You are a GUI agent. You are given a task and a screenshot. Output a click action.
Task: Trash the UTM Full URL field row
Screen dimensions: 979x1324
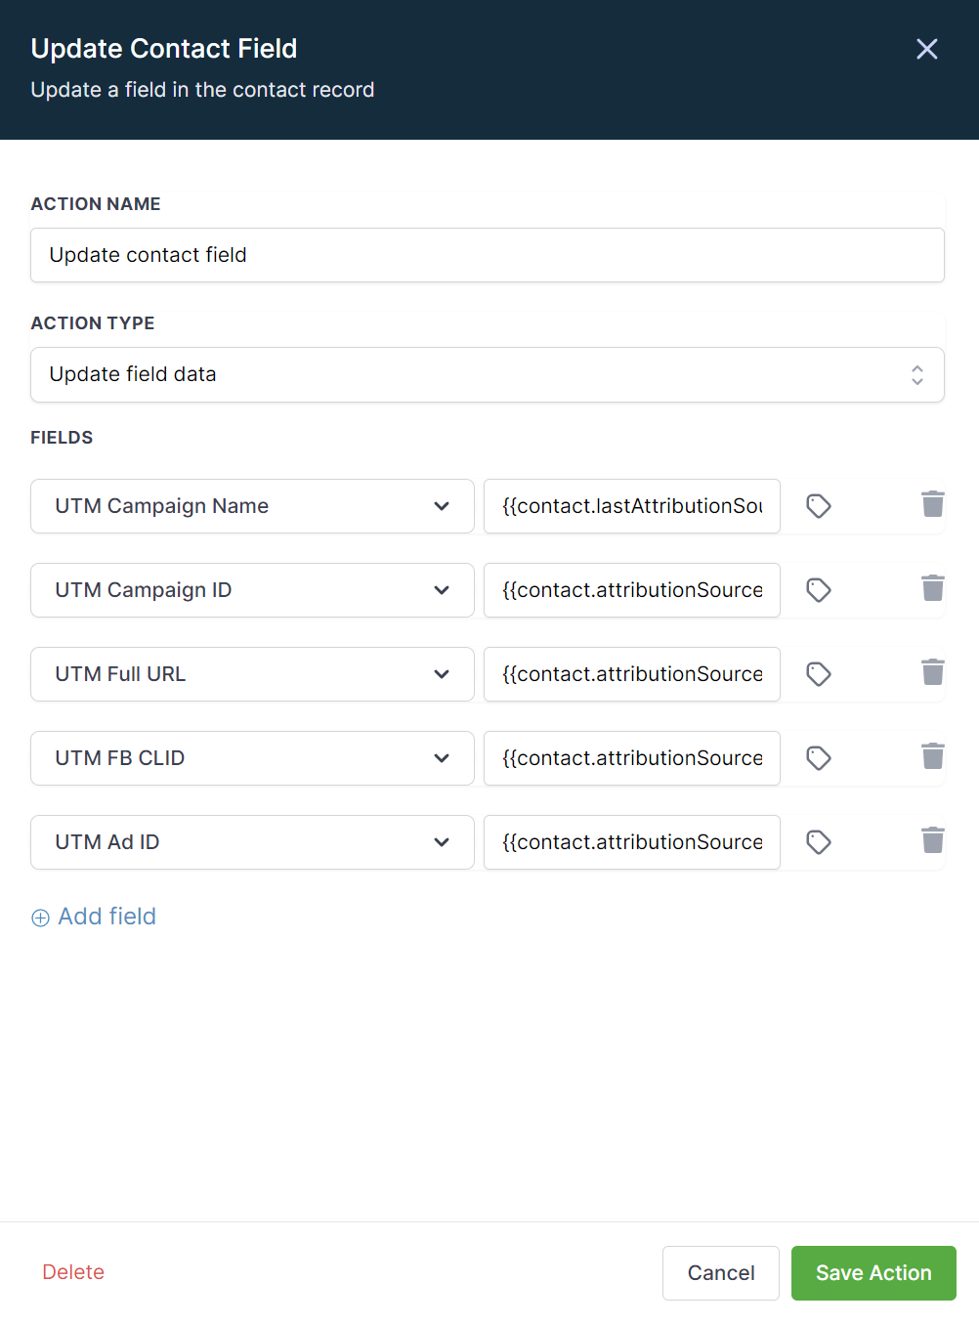pyautogui.click(x=933, y=672)
